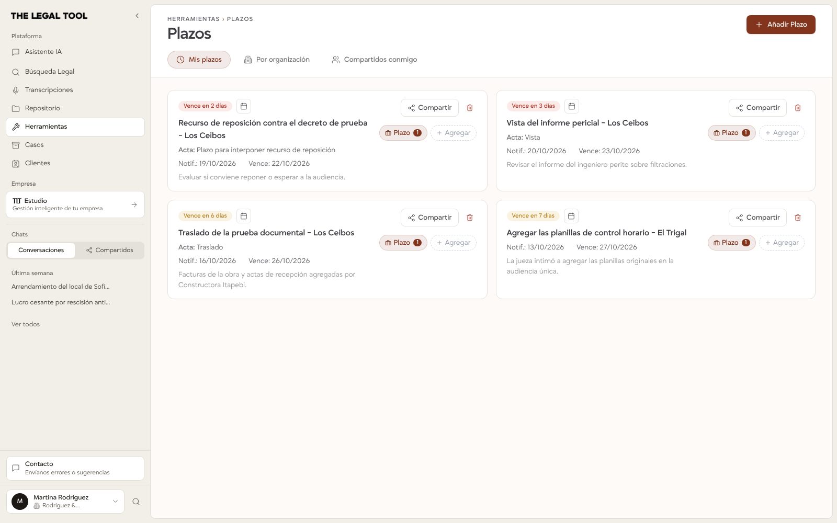Delete the Agregar las planillas plazo
The image size is (837, 523).
coord(798,218)
